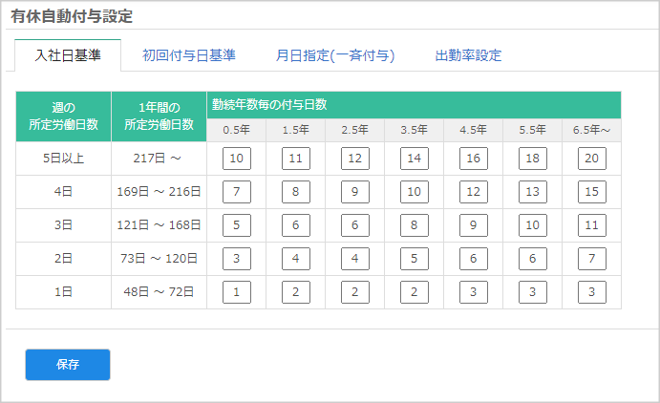Click the 1.5年 field in 4日 row
Viewport: 660px width, 403px height.
[296, 192]
